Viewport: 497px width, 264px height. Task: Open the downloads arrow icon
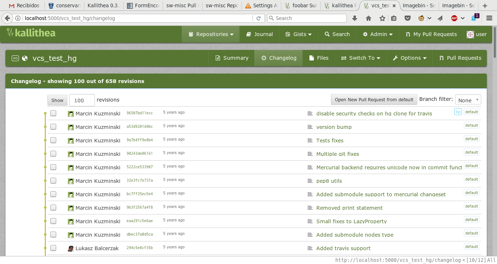pyautogui.click(x=355, y=18)
